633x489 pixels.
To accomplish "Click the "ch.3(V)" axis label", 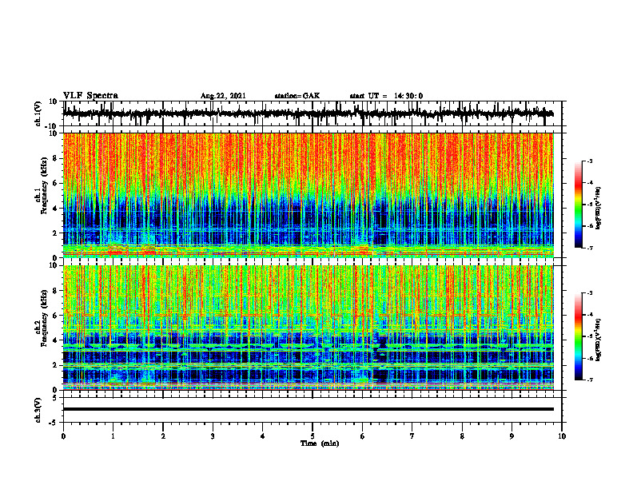I will point(37,410).
